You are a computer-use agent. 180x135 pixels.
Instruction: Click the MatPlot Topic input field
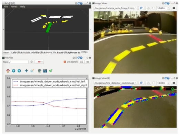pos(19,62)
